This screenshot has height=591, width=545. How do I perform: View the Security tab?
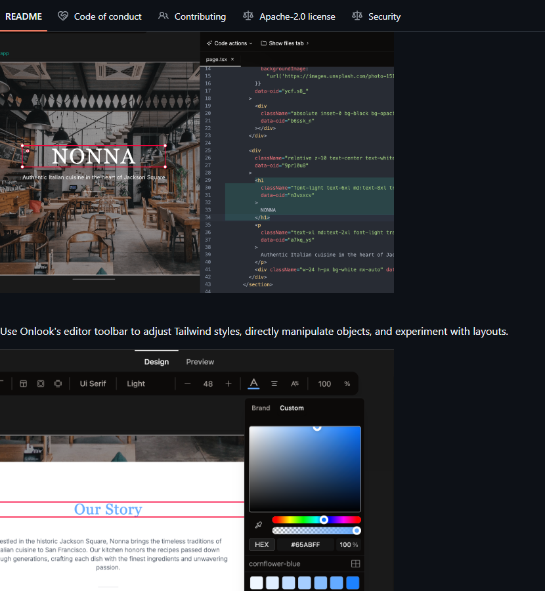(x=376, y=16)
